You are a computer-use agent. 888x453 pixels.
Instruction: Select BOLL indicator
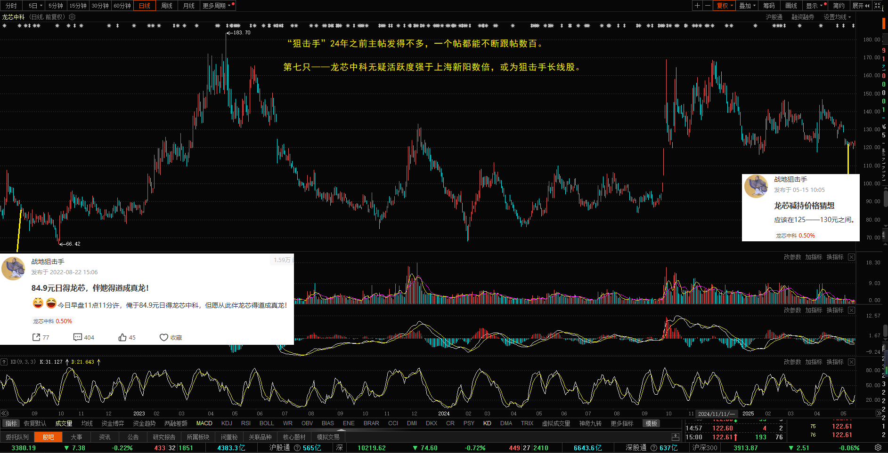(267, 423)
